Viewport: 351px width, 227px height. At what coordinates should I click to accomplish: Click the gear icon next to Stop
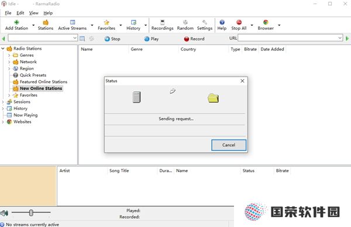[x=92, y=39]
